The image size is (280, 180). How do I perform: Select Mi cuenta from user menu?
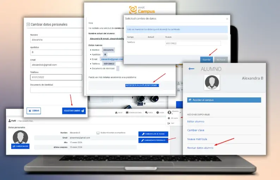tap(173, 118)
